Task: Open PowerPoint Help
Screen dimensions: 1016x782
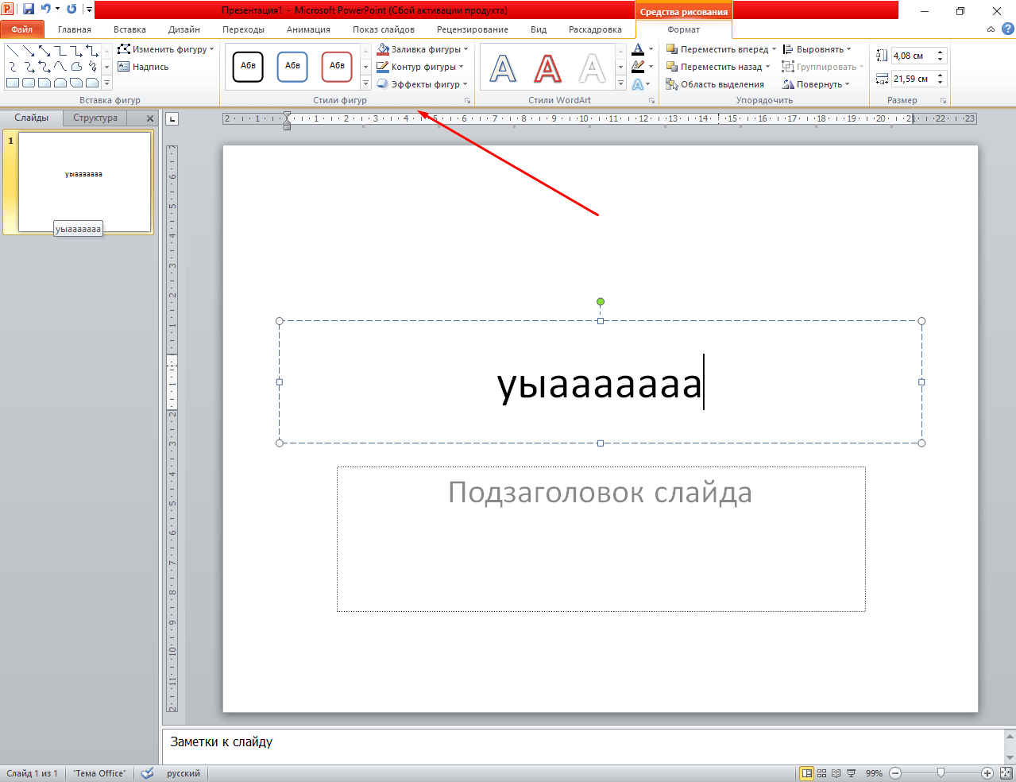Action: click(1007, 29)
